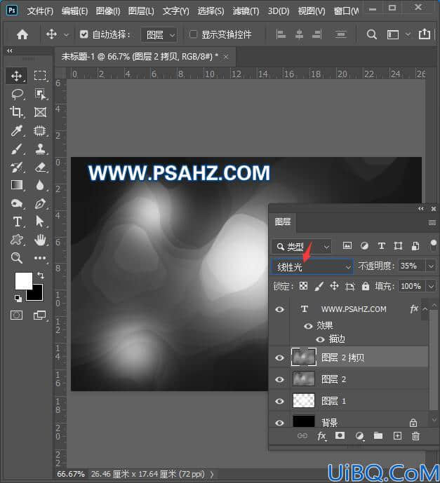Select the Rectangular Marquee tool
This screenshot has width=440, height=483.
pos(40,76)
